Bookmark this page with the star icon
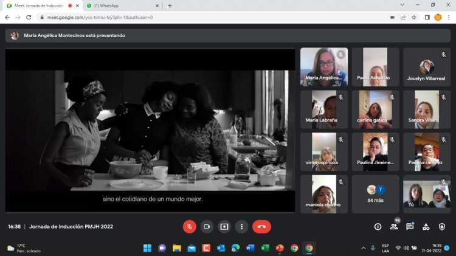This screenshot has width=456, height=256. pyautogui.click(x=414, y=18)
